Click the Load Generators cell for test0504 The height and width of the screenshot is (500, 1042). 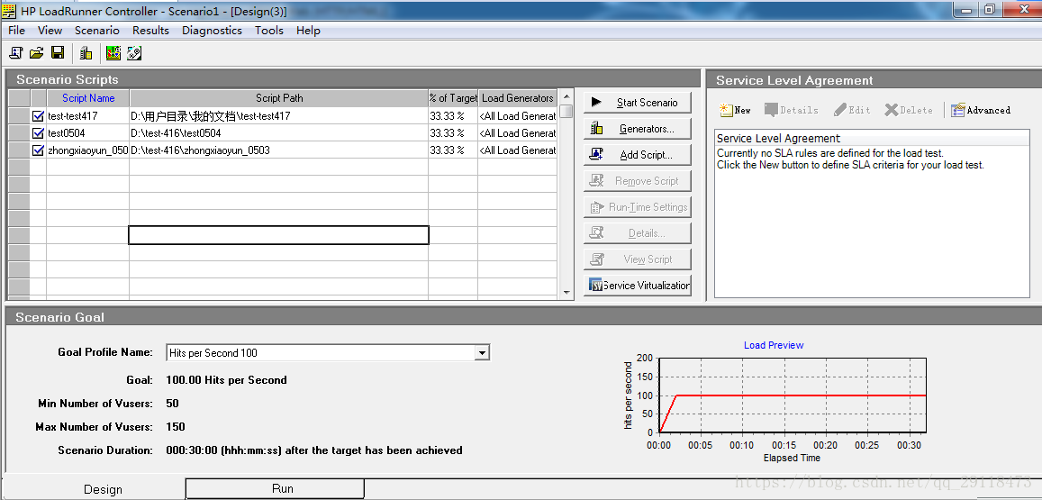coord(518,133)
